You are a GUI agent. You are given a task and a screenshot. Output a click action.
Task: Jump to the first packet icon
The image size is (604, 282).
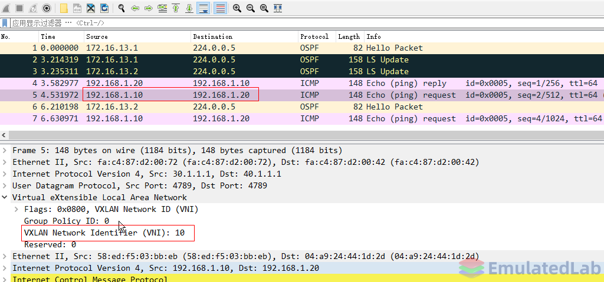[176, 8]
